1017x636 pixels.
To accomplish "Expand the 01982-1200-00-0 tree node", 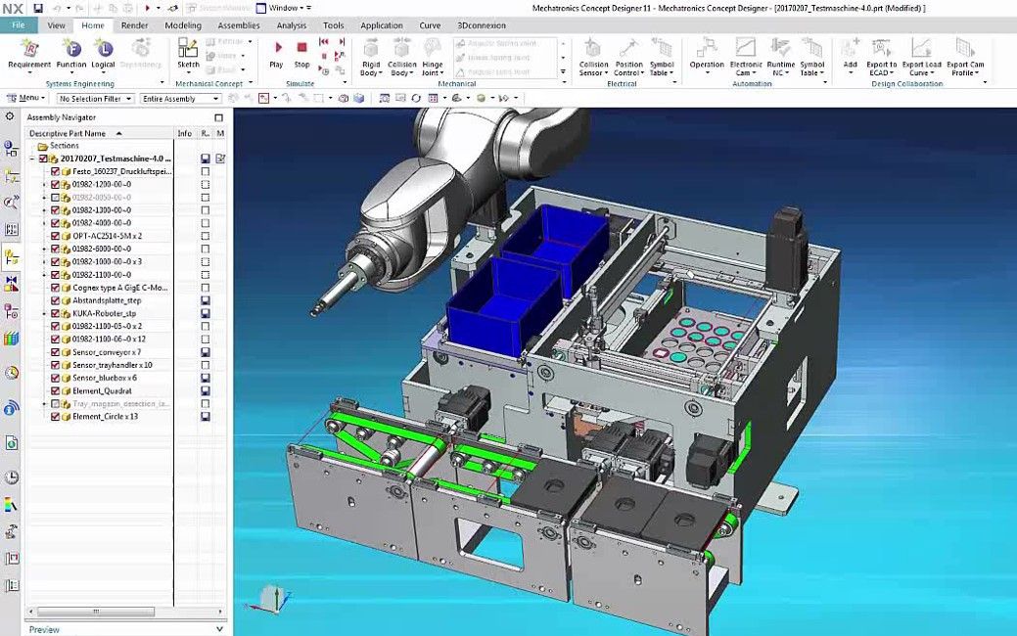I will [44, 185].
